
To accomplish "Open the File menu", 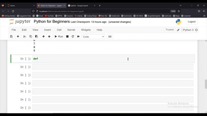I will [x=14, y=30].
